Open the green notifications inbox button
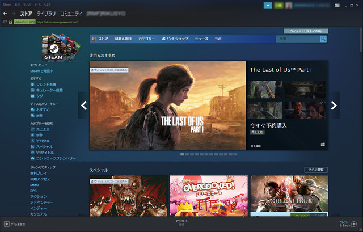This screenshot has width=363, height=232. point(278,5)
